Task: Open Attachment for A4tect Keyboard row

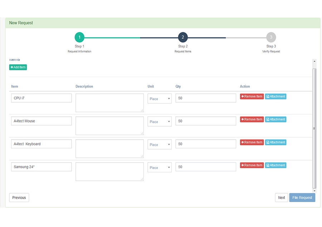Action: [275, 142]
